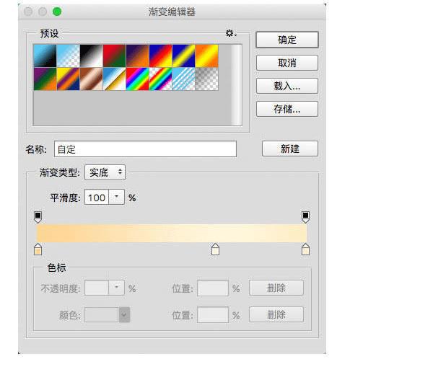The width and height of the screenshot is (433, 367).
Task: Choose the copper gradient preset
Action: [x=91, y=79]
